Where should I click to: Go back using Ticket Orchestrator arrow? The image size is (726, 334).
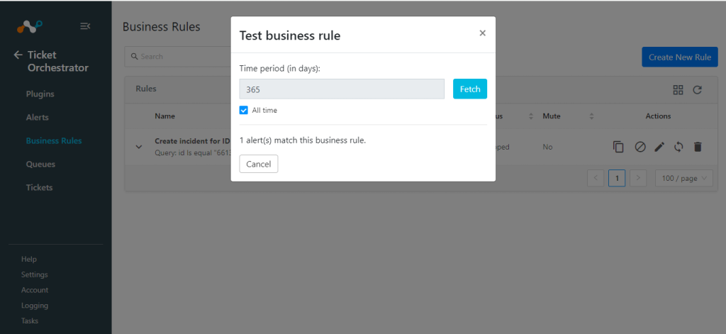pos(18,55)
